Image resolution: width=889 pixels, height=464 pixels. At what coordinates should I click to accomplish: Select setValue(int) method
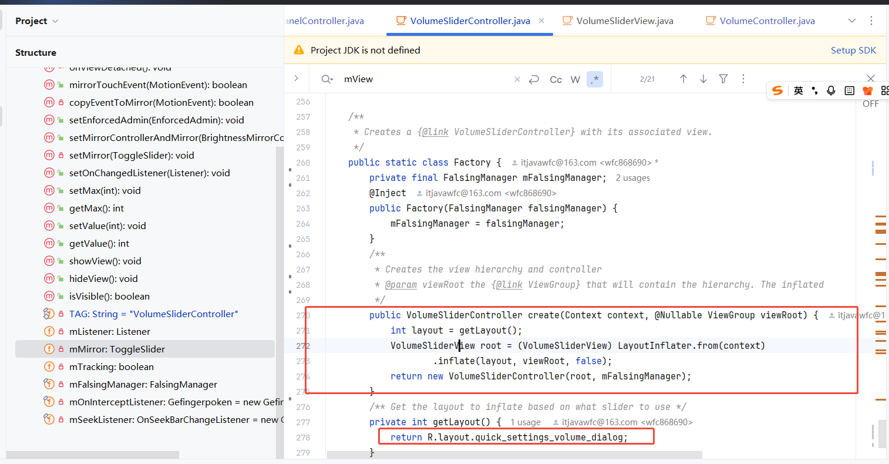coord(107,226)
